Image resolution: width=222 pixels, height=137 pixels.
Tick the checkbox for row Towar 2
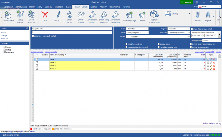(x=37, y=62)
